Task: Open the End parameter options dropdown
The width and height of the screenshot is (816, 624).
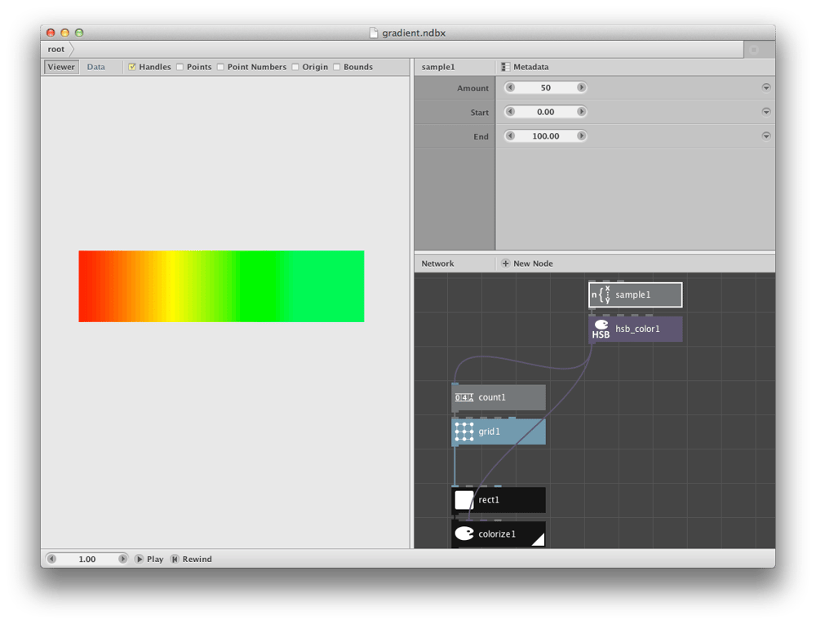Action: (x=766, y=135)
